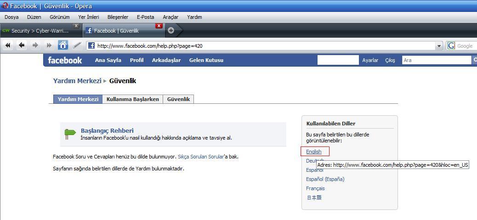
Task: Choose English language link
Action: pos(314,152)
